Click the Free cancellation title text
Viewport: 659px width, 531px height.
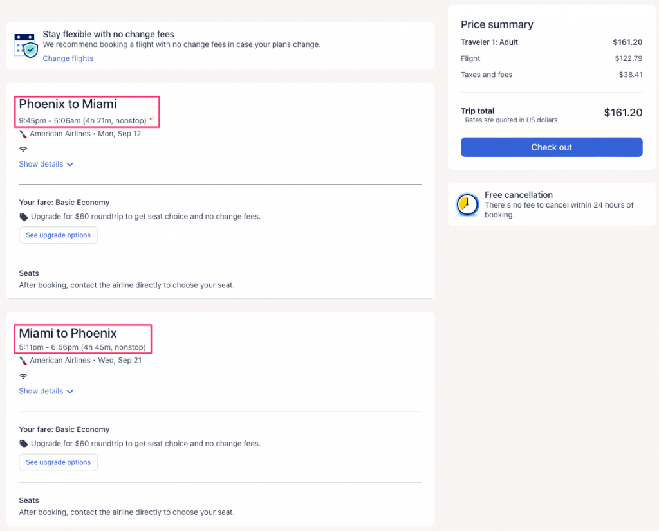tap(518, 195)
